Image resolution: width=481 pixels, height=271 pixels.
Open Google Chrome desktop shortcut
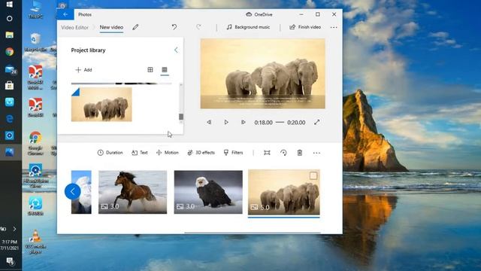(x=35, y=143)
